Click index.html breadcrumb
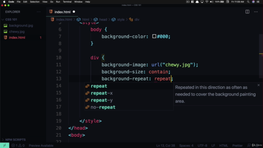Image resolution: width=263 pixels, height=148 pixels. [x=64, y=19]
